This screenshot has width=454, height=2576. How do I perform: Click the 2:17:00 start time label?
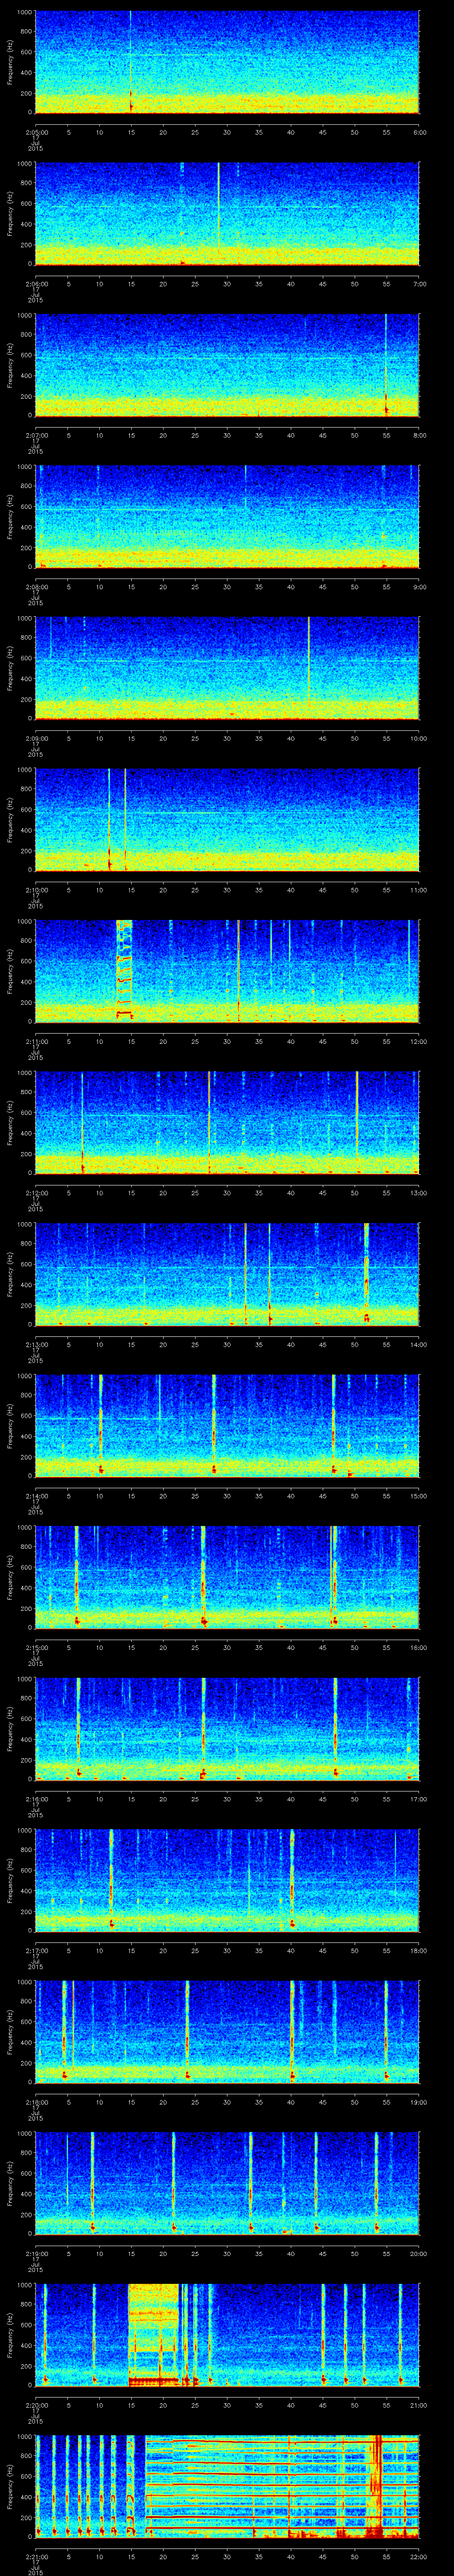point(36,1950)
